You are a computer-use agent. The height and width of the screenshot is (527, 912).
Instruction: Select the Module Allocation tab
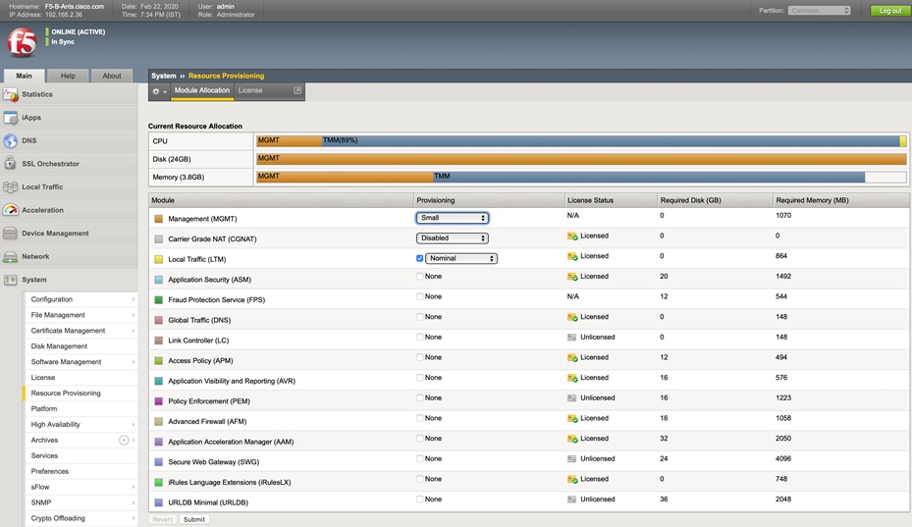[202, 90]
